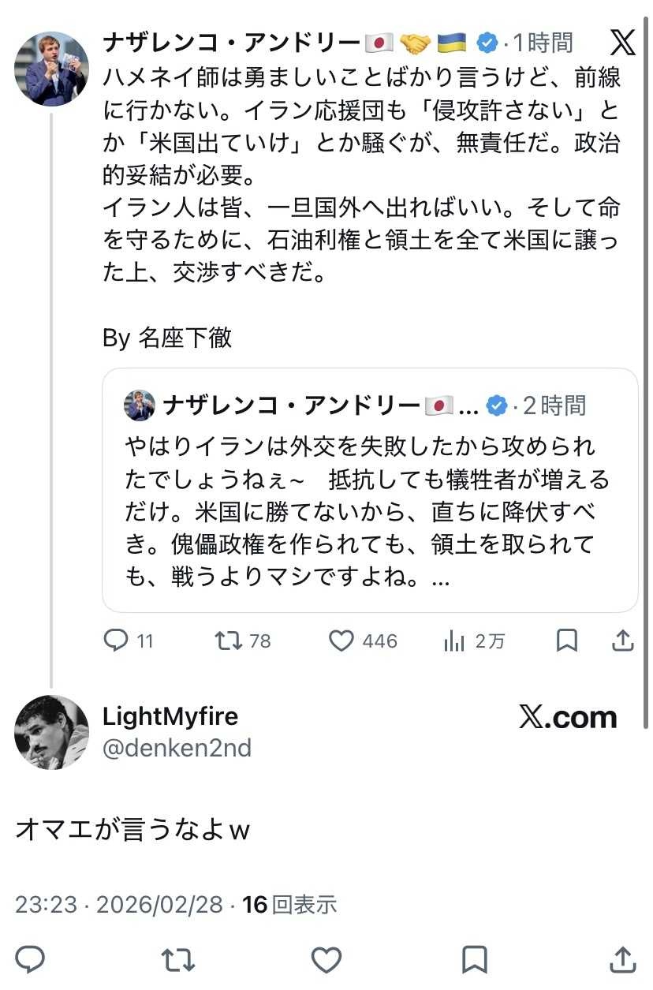
Task: Click the X logo at top right
Action: pyautogui.click(x=623, y=43)
